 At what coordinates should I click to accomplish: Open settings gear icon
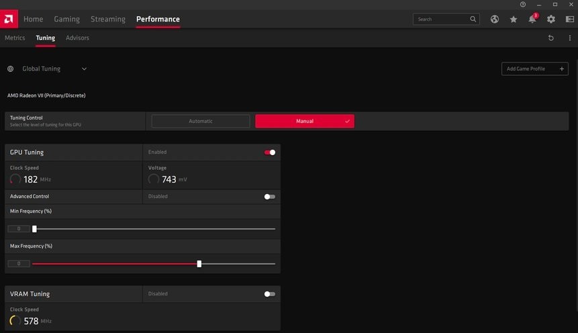551,19
